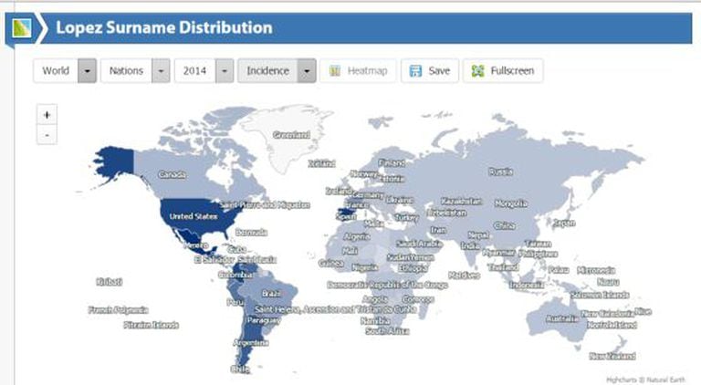Click the Fullscreen expand icon
The height and width of the screenshot is (385, 701).
point(477,71)
